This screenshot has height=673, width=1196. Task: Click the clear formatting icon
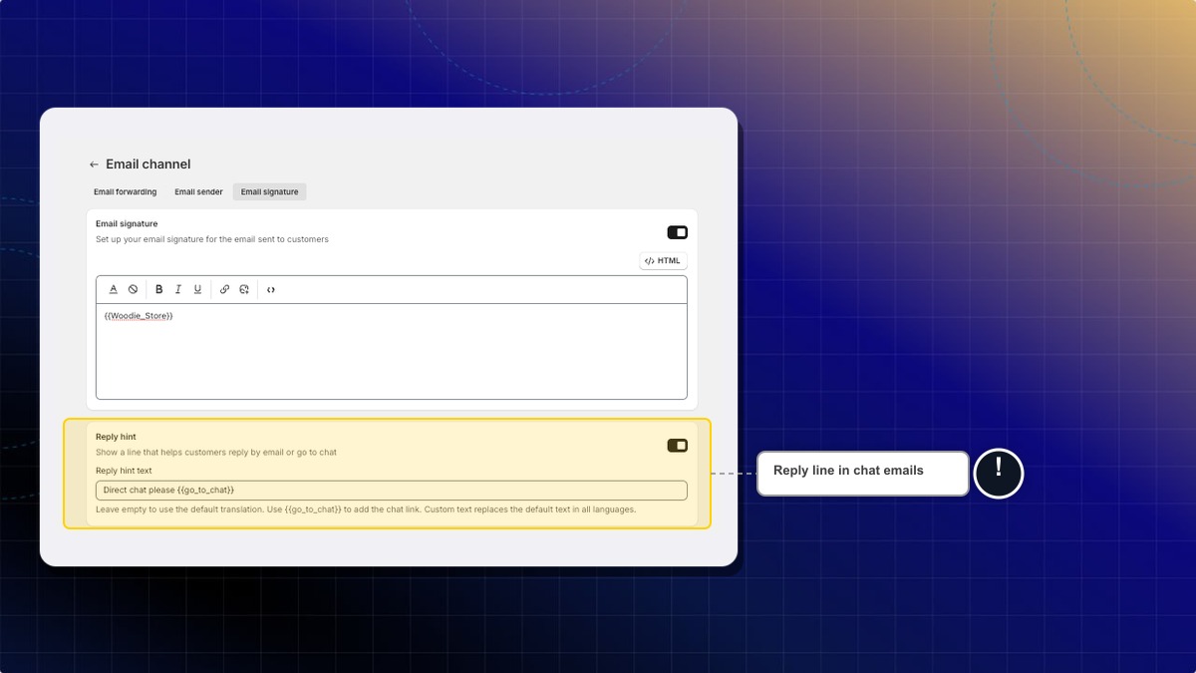coord(133,289)
